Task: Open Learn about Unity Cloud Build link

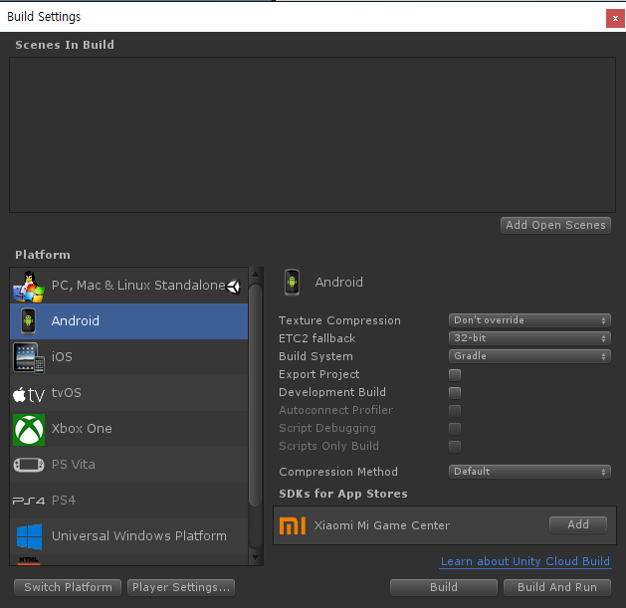Action: (525, 561)
